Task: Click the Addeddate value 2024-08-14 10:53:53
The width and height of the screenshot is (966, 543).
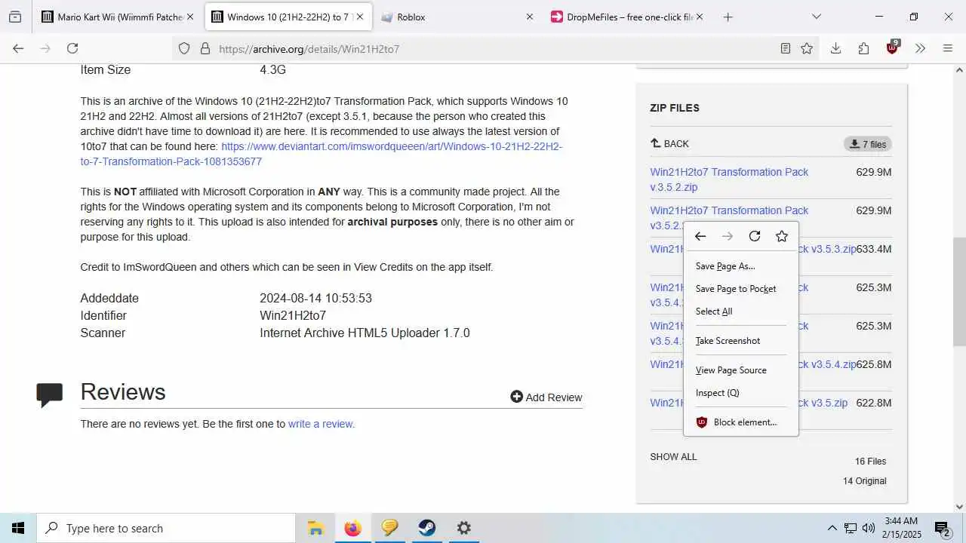Action: click(x=315, y=298)
